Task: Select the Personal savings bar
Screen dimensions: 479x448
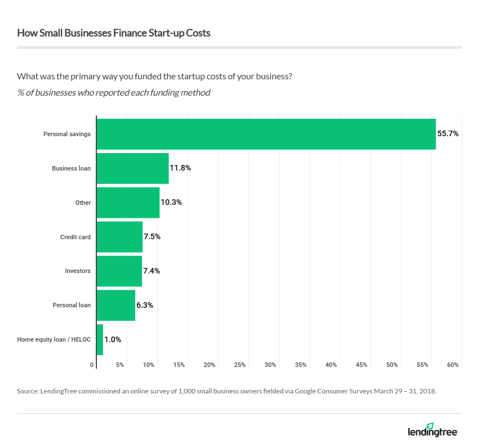Action: 266,134
